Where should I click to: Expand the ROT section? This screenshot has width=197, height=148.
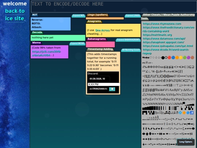[79, 16]
